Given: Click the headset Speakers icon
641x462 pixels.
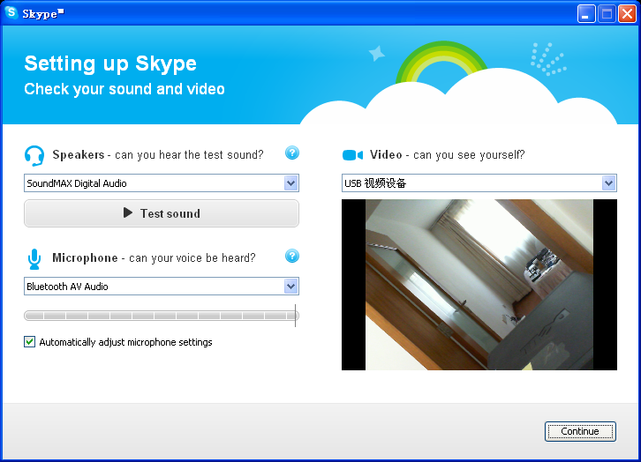Looking at the screenshot, I should [x=34, y=156].
